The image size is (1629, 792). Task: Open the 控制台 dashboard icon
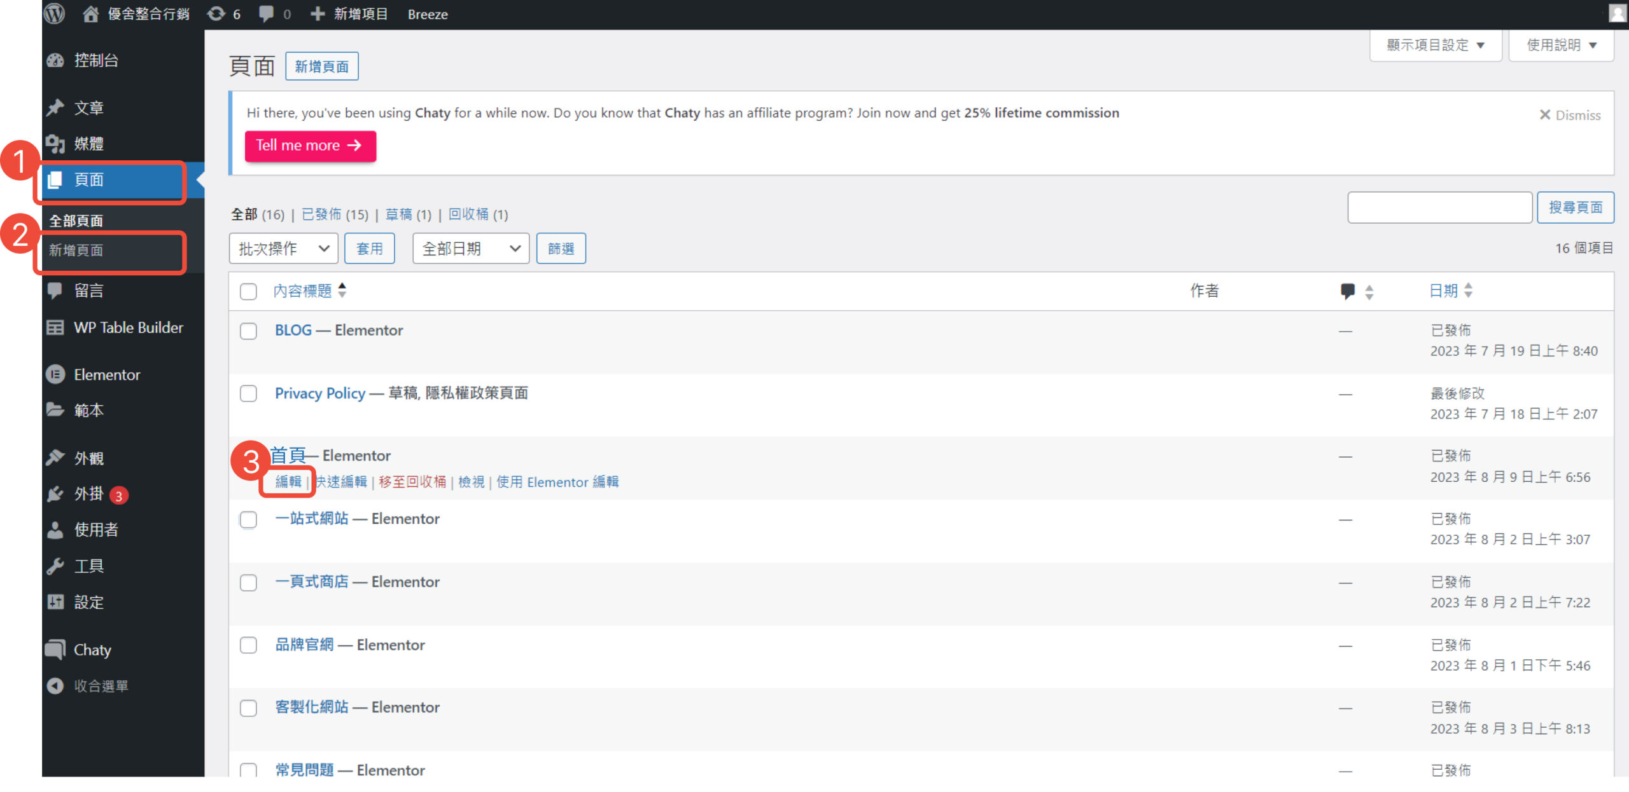point(56,60)
